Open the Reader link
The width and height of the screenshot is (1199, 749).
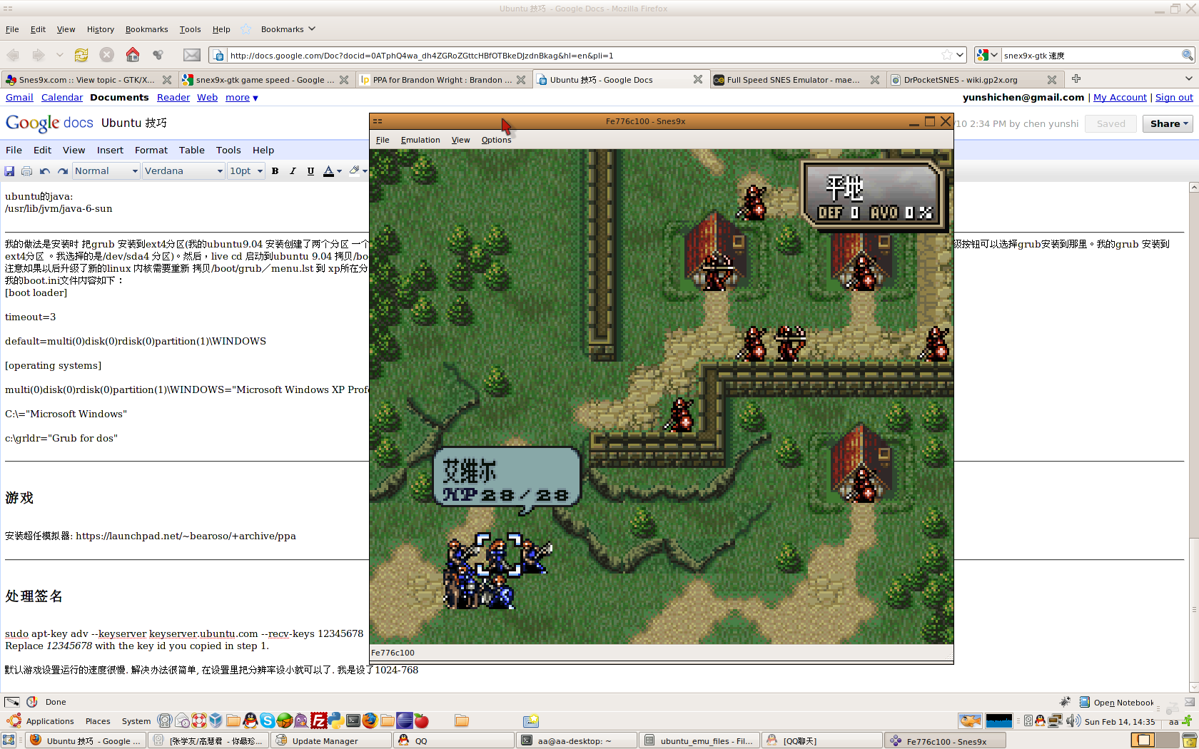point(173,98)
